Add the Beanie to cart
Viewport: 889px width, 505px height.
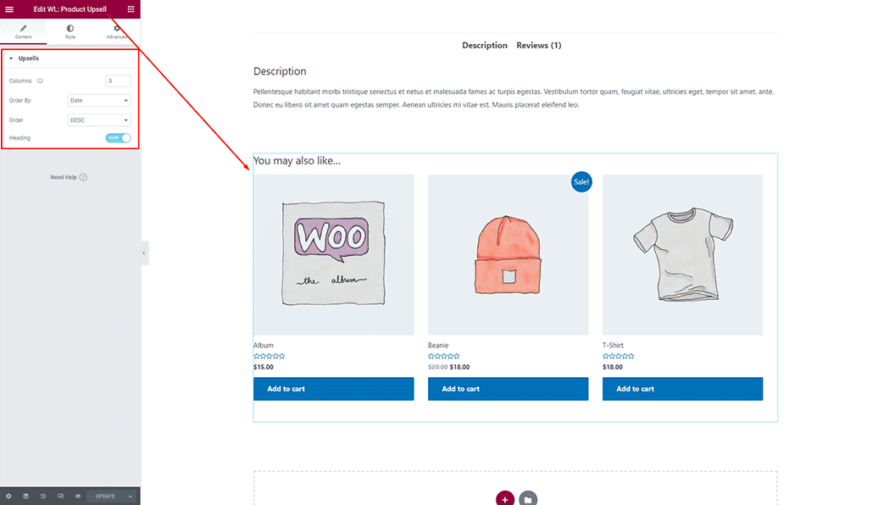(x=508, y=388)
